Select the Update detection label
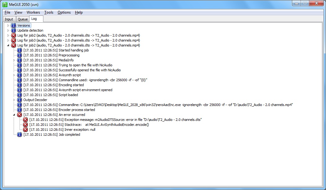The image size is (326, 190). 30,30
